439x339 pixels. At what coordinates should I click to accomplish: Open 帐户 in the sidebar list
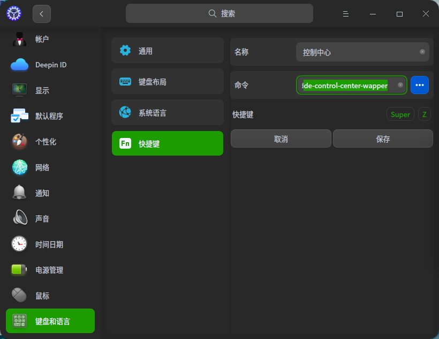[50, 39]
